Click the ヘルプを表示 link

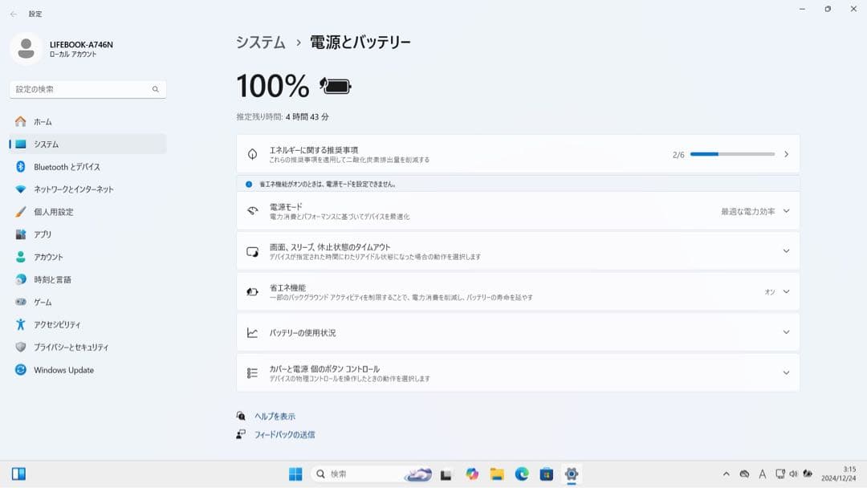click(276, 416)
